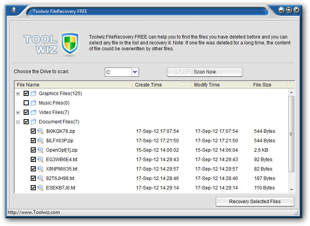Select the Graphics Files(125) label
This screenshot has width=310, height=226.
point(61,93)
